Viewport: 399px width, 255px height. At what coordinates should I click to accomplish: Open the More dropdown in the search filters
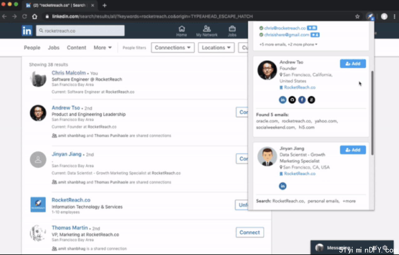[103, 48]
